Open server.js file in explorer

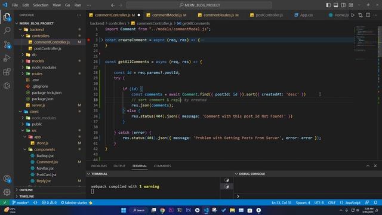click(38, 105)
